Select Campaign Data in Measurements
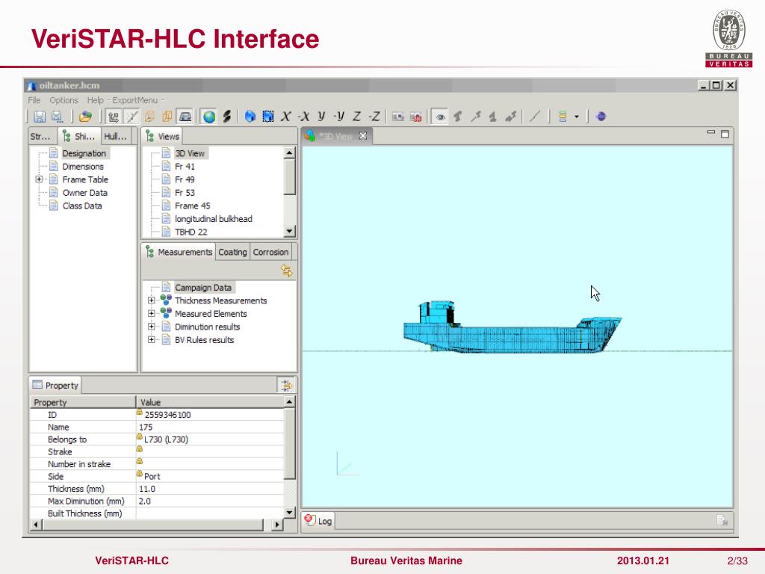765x574 pixels. (203, 288)
